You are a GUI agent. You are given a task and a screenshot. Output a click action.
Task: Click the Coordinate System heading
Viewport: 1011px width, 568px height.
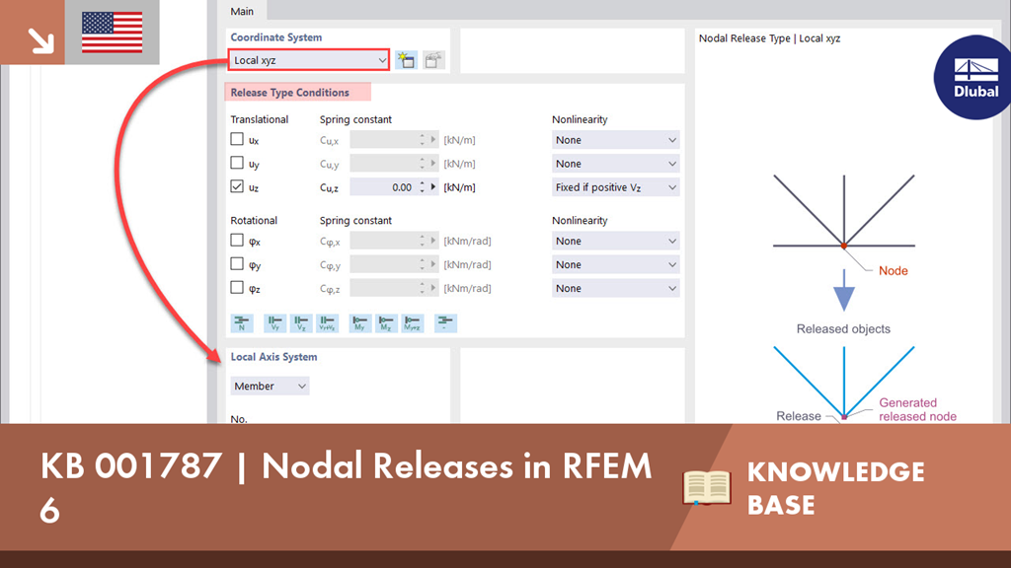276,37
